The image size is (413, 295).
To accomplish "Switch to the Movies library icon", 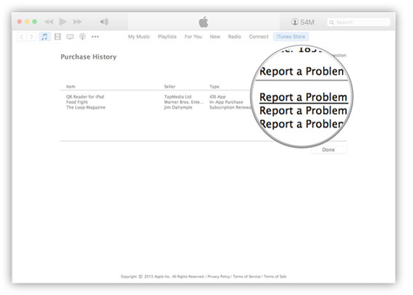I will coord(57,37).
